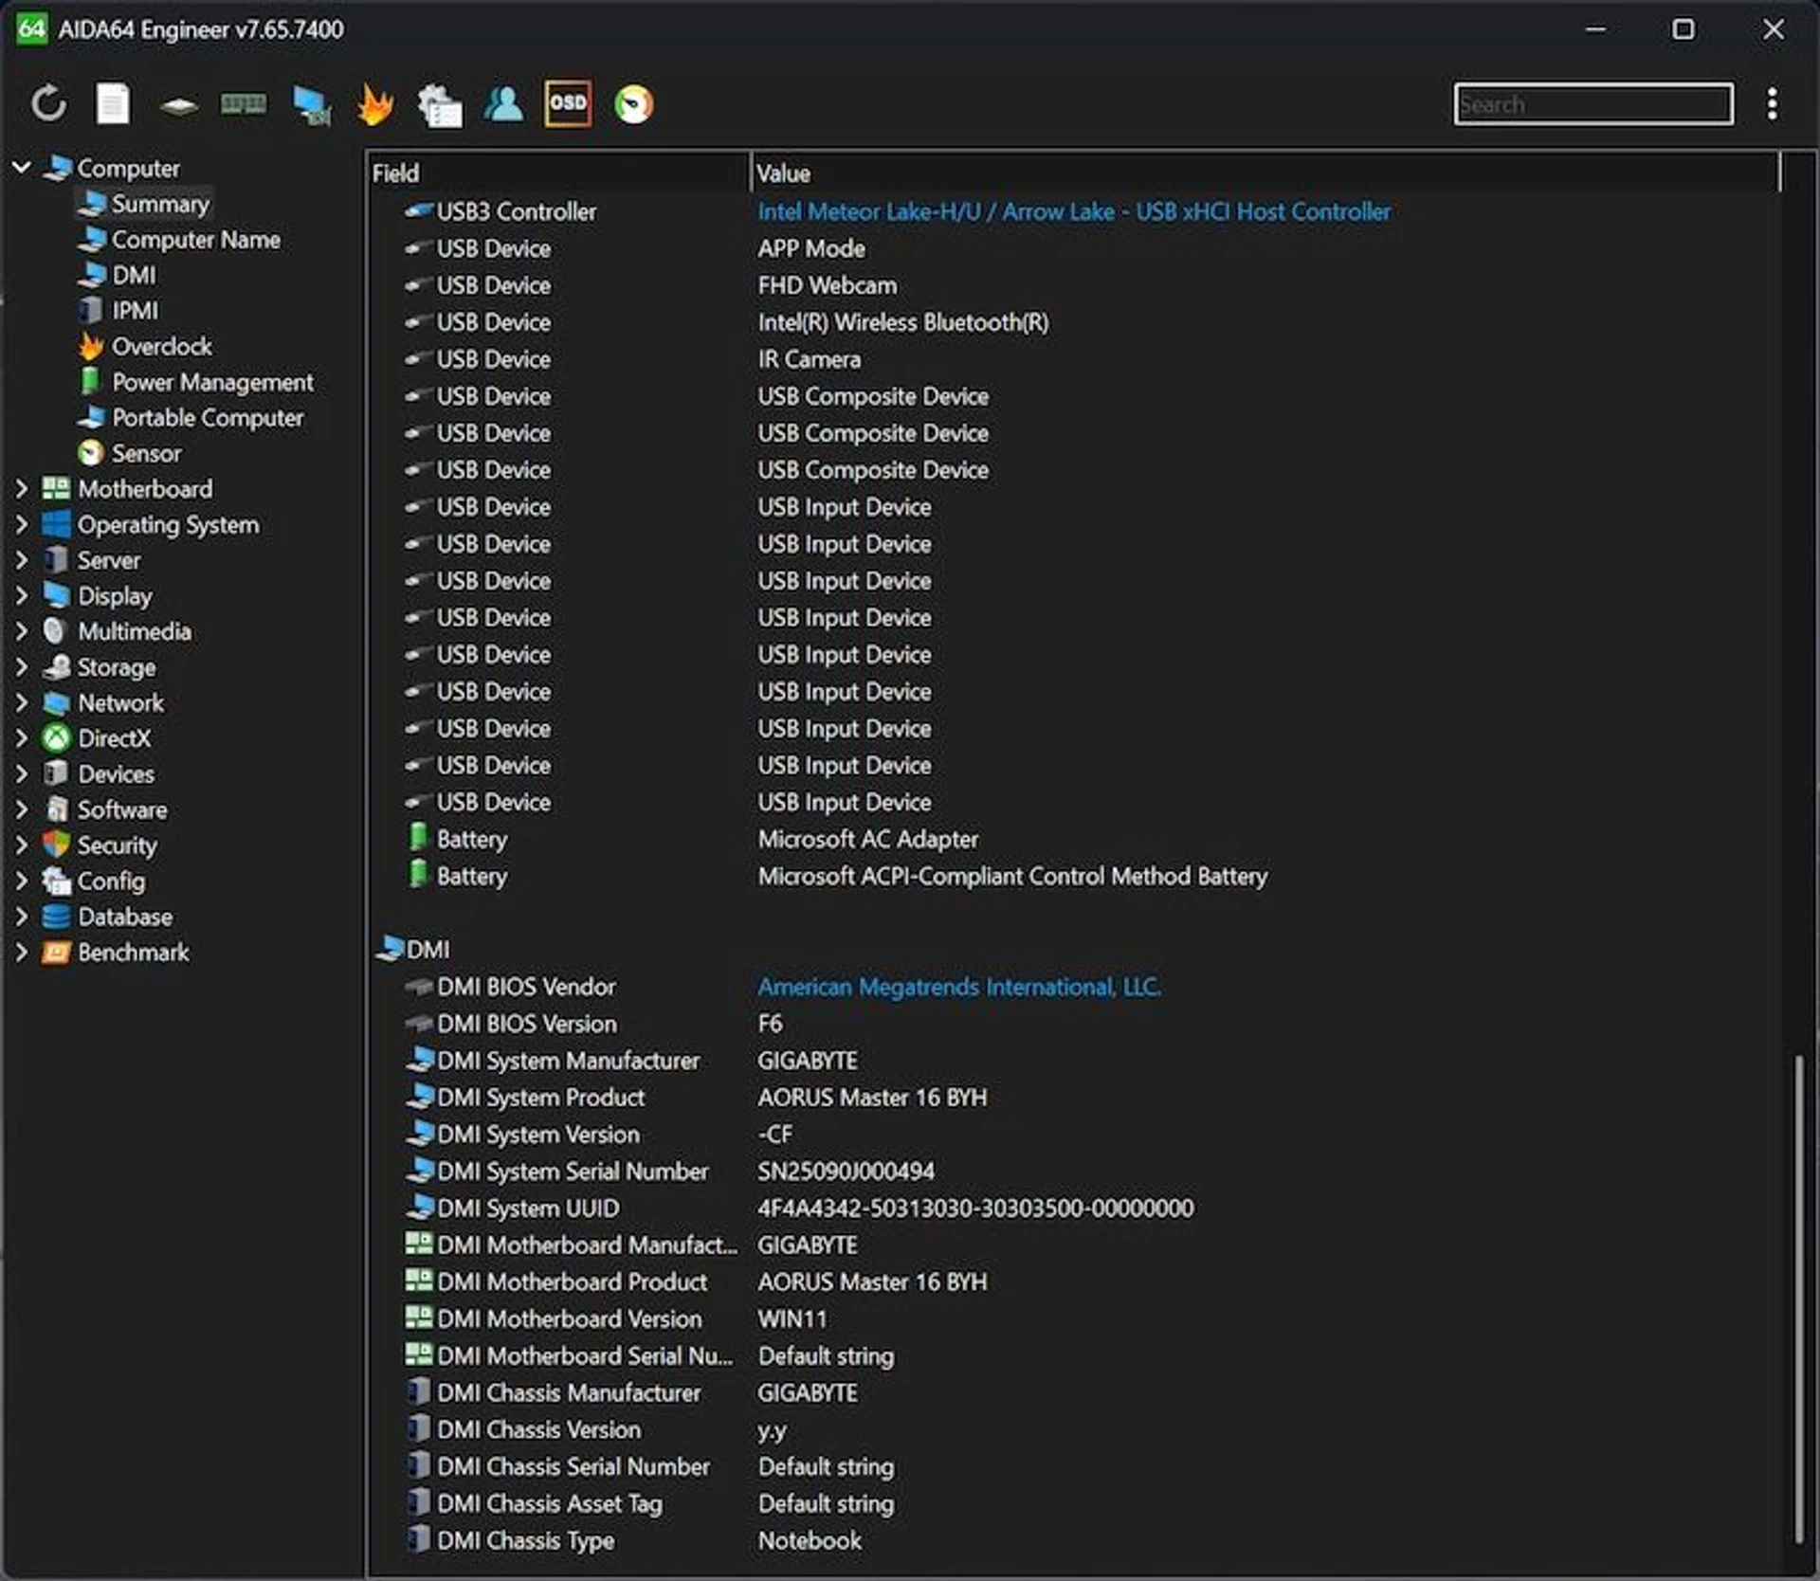Click the user account toolbar icon

(x=503, y=103)
